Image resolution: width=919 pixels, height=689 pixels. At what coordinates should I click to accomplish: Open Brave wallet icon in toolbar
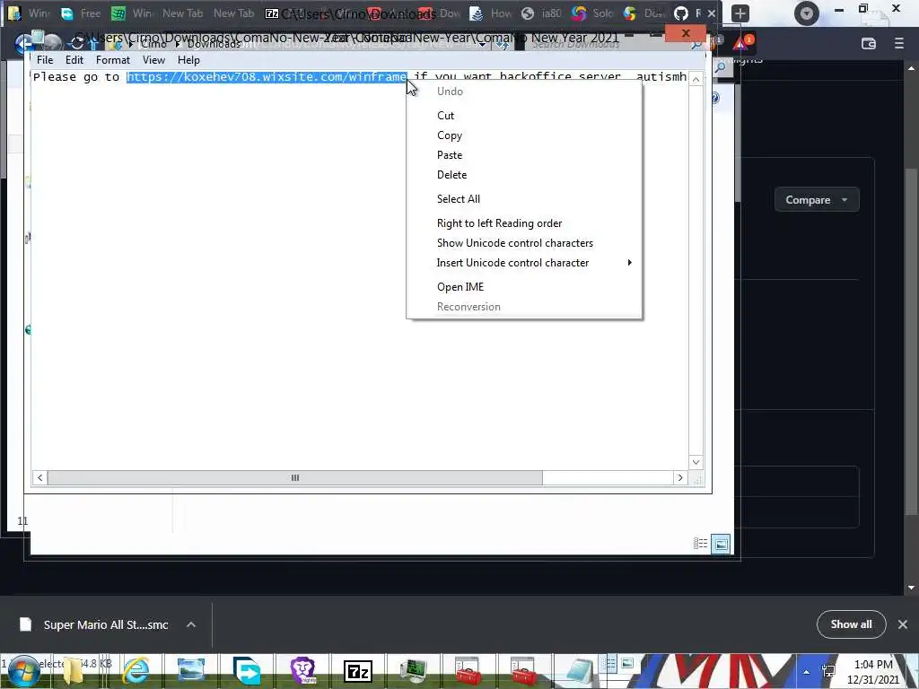(x=869, y=43)
